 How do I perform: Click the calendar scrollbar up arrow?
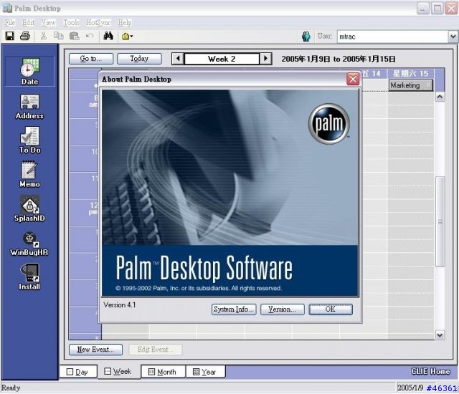440,97
